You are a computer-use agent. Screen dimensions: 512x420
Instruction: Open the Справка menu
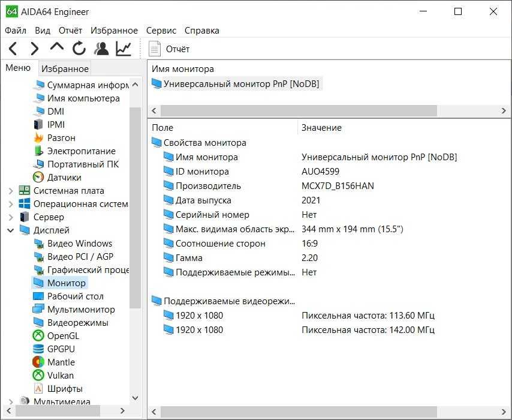202,31
